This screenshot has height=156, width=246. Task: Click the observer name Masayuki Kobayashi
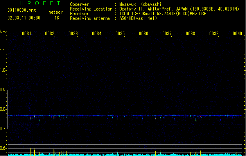point(140,4)
